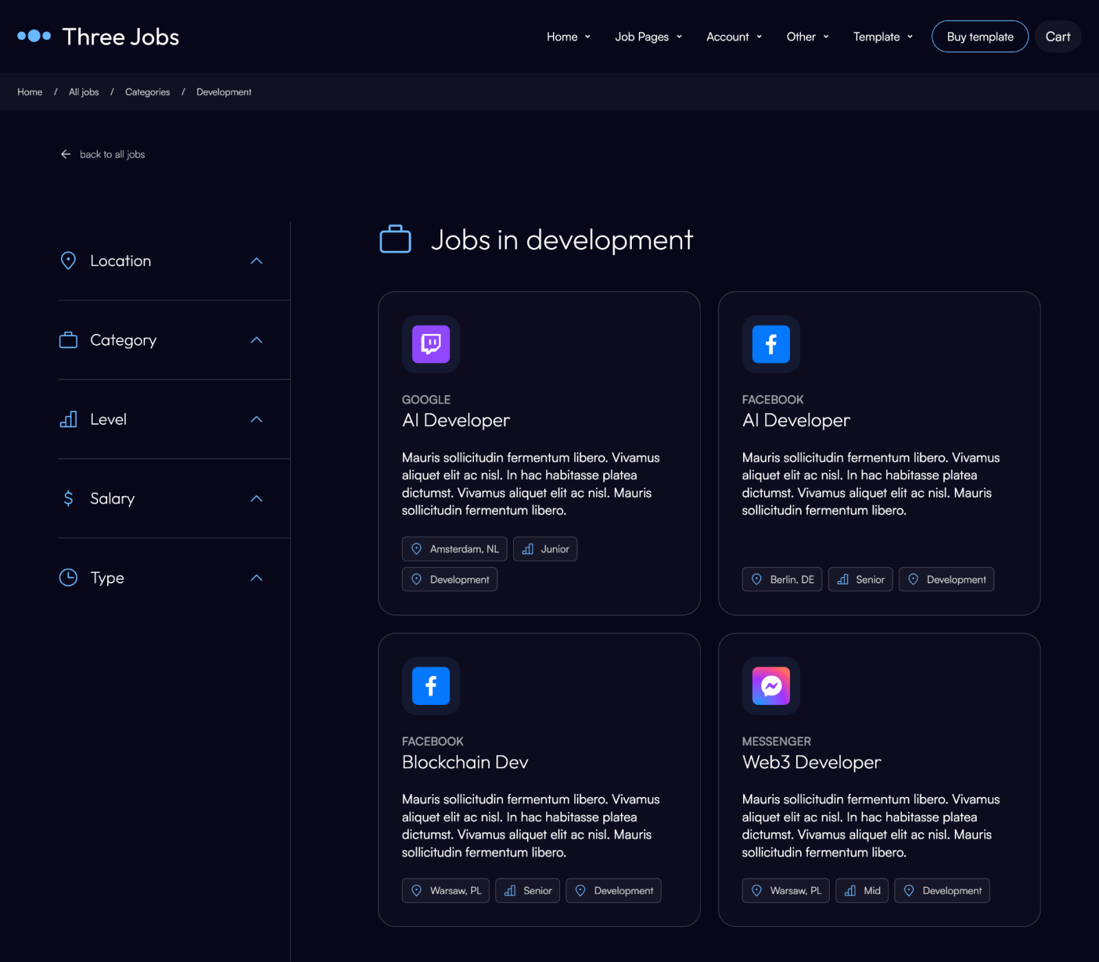1099x962 pixels.
Task: Click the Type clock icon in sidebar
Action: [x=68, y=577]
